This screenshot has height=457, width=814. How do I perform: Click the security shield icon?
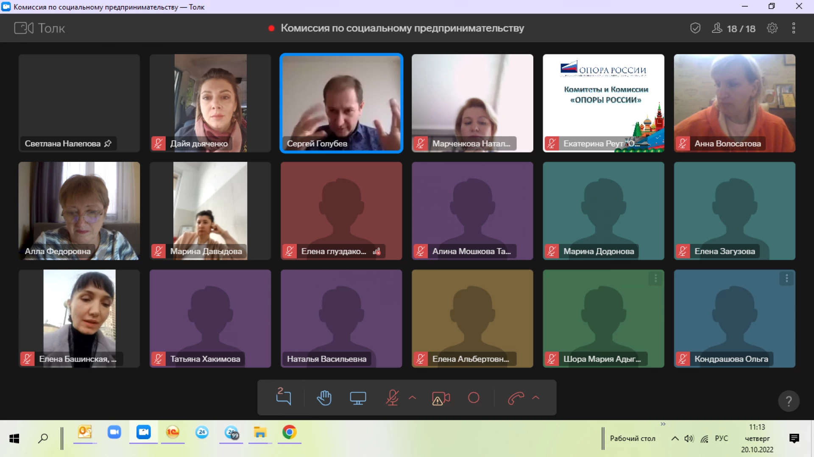(x=695, y=28)
